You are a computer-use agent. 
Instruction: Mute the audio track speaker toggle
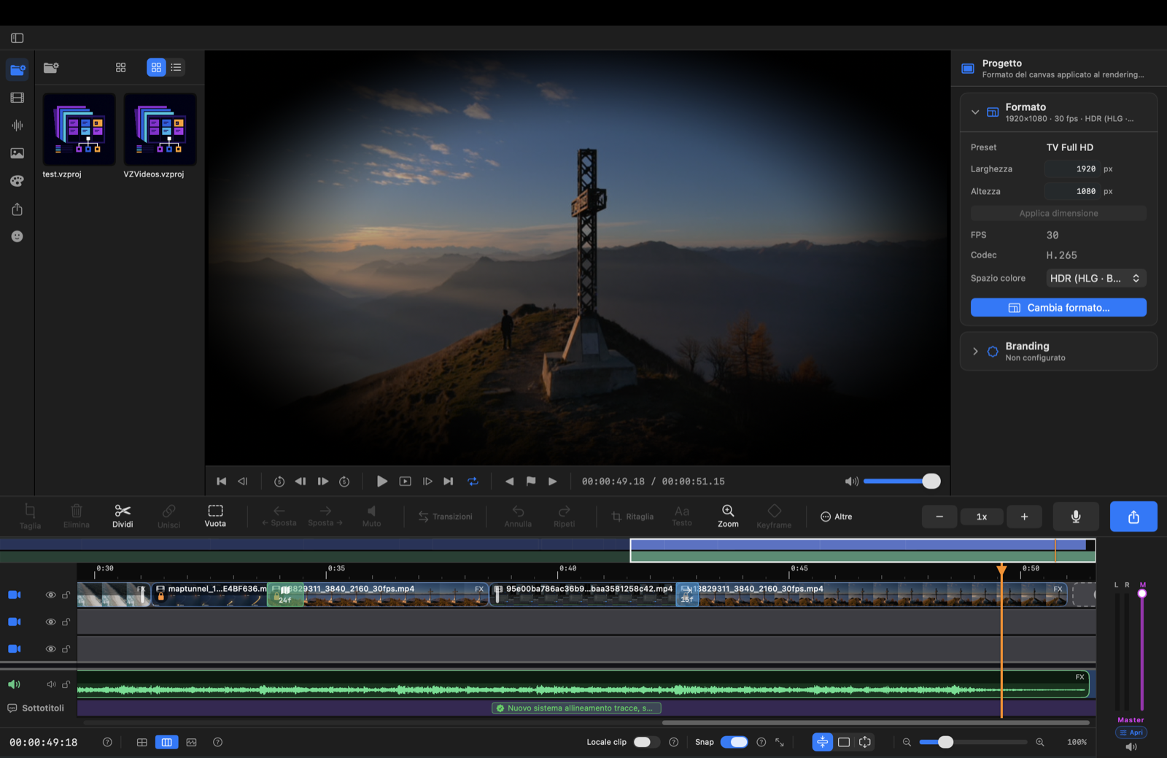tap(51, 684)
